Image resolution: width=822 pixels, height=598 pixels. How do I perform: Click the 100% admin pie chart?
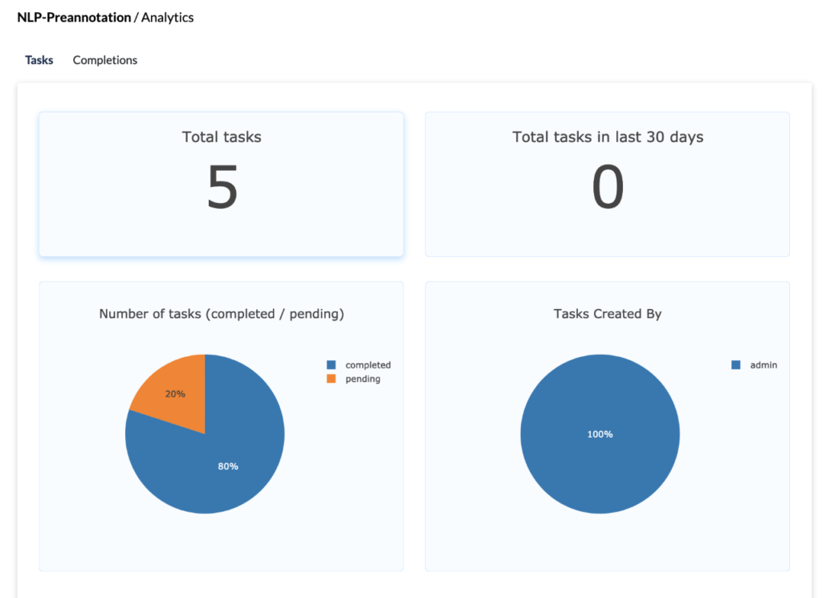[600, 433]
